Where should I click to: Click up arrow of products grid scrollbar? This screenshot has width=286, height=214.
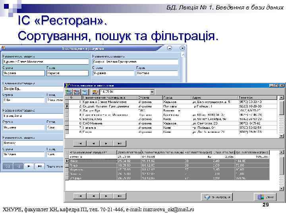pos(282,152)
